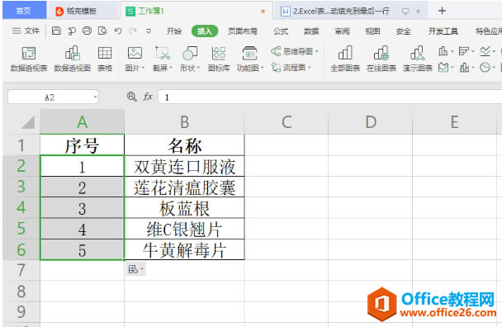The height and width of the screenshot is (327, 502).
Task: Open 演示图表 demo charts
Action: (418, 59)
